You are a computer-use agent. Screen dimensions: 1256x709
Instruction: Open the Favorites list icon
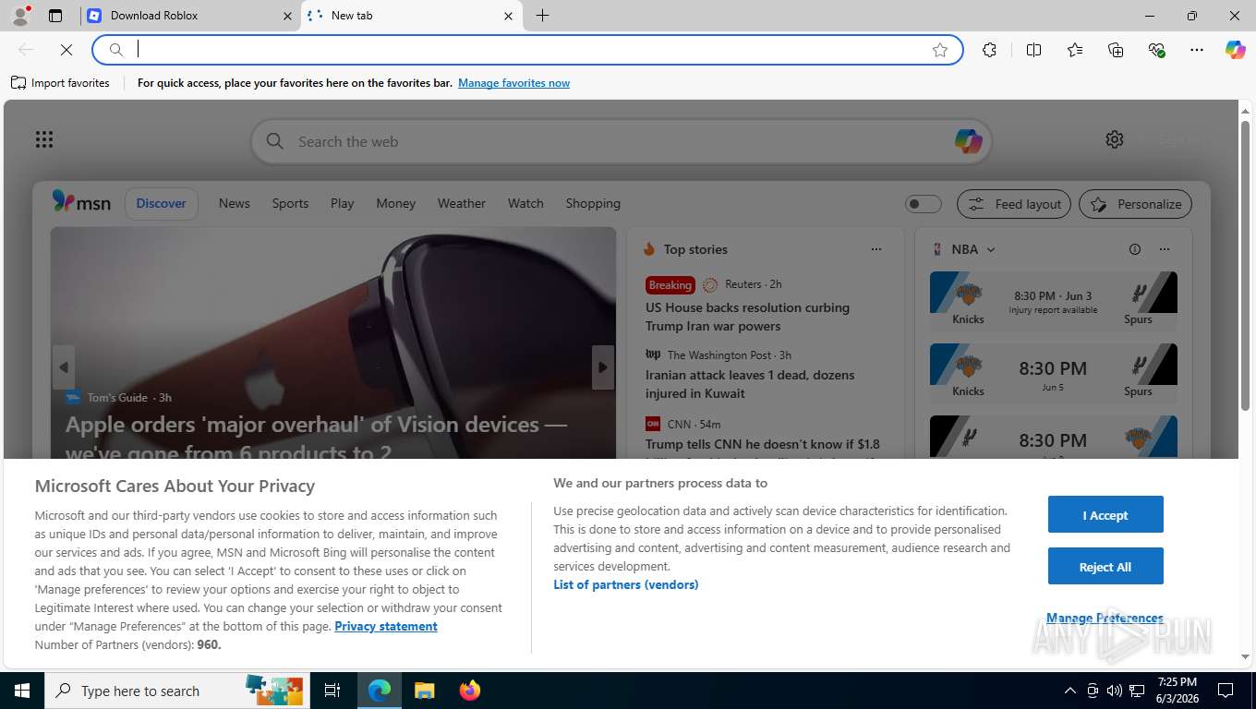click(x=1075, y=50)
